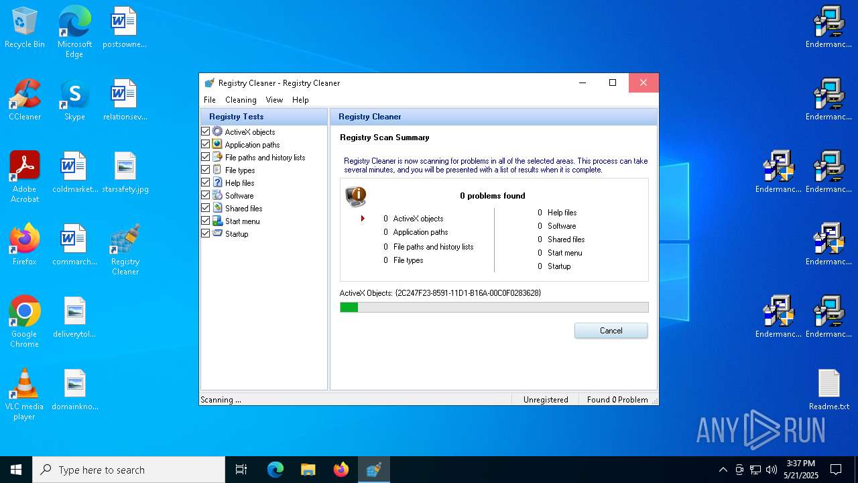The height and width of the screenshot is (483, 858).
Task: Open the View menu
Action: 274,99
